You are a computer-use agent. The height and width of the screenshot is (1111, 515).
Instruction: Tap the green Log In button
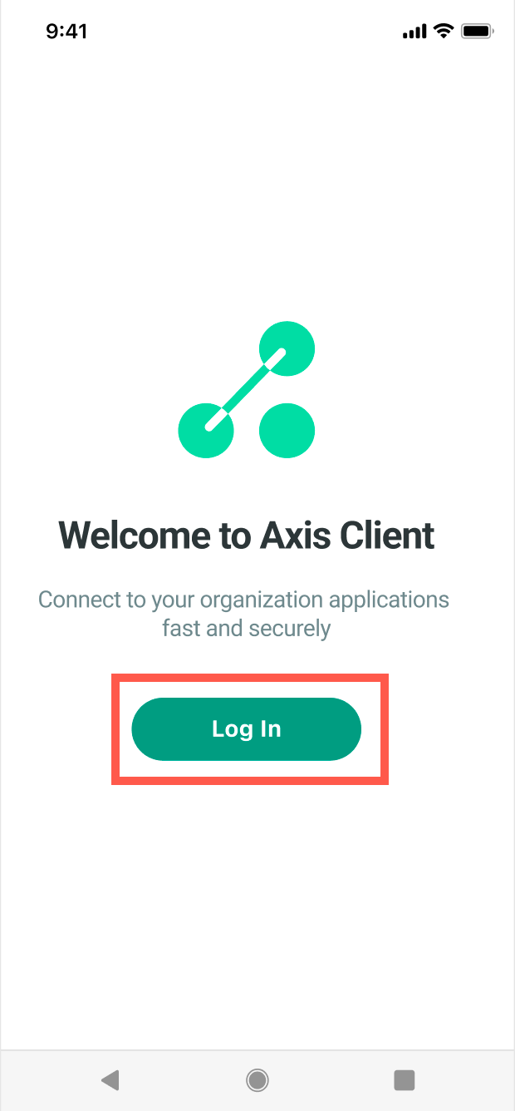tap(247, 729)
